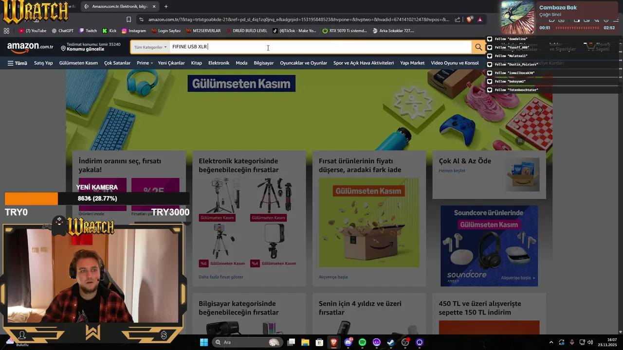
Task: Bookmark this page with the bookmark icon
Action: 128,19
